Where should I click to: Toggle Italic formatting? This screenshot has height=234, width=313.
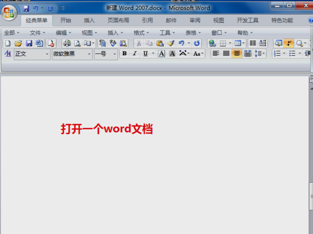click(135, 54)
